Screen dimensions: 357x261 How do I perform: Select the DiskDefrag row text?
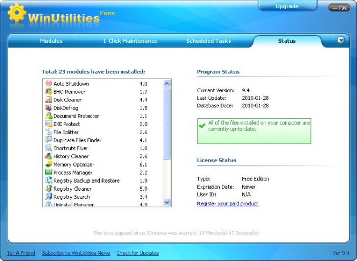tap(66, 108)
